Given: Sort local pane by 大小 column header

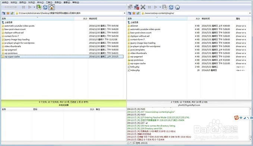Looking at the screenshot, I should (81, 19).
